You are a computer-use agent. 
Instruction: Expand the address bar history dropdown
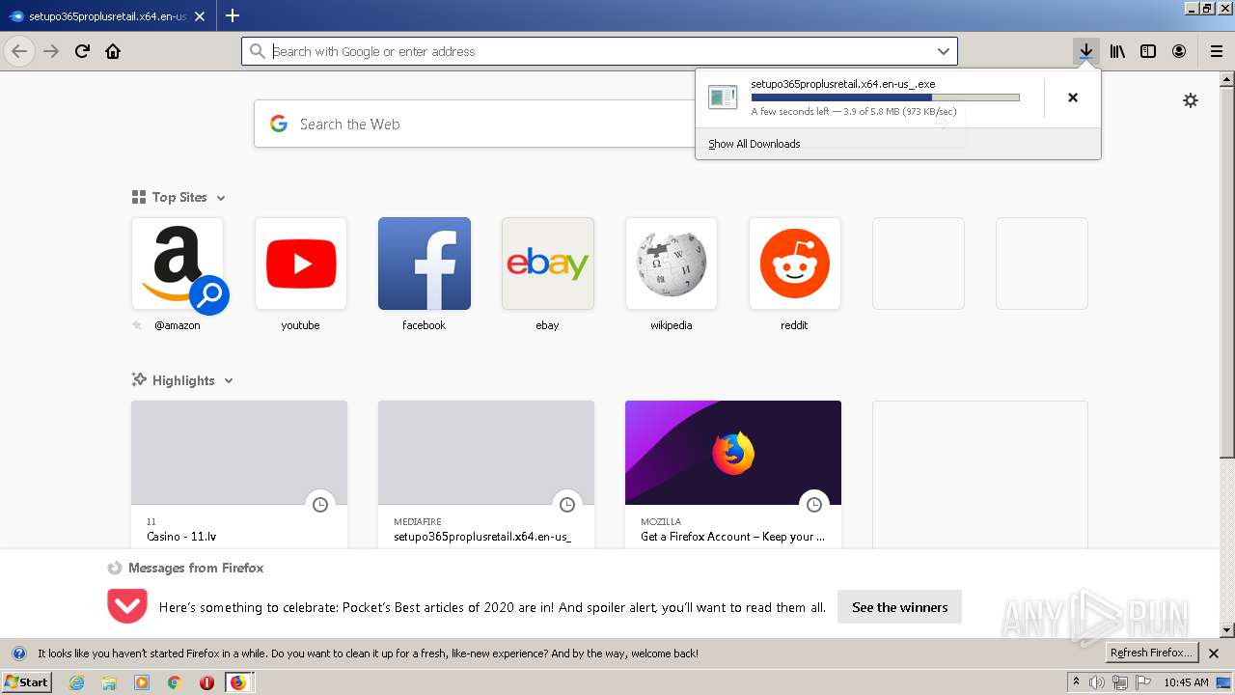coord(944,51)
